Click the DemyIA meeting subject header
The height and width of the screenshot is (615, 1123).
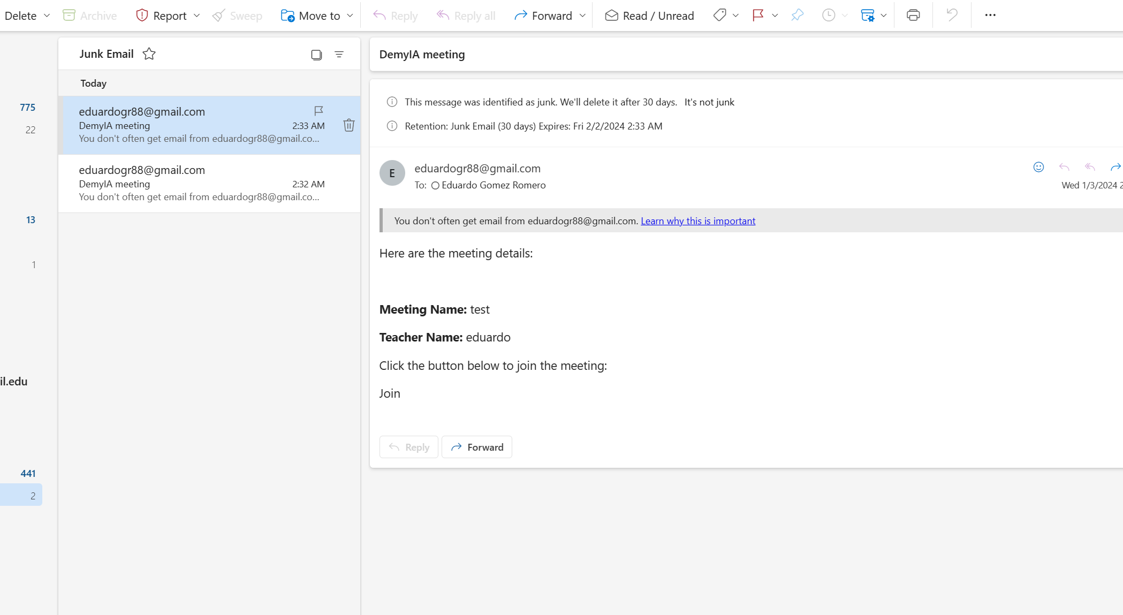(422, 55)
